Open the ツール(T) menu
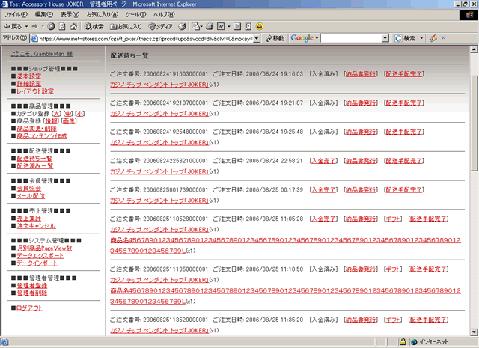This screenshot has height=348, width=479. pos(135,14)
